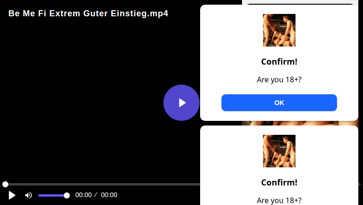
Task: Click the volume slider handle
Action: 67,196
